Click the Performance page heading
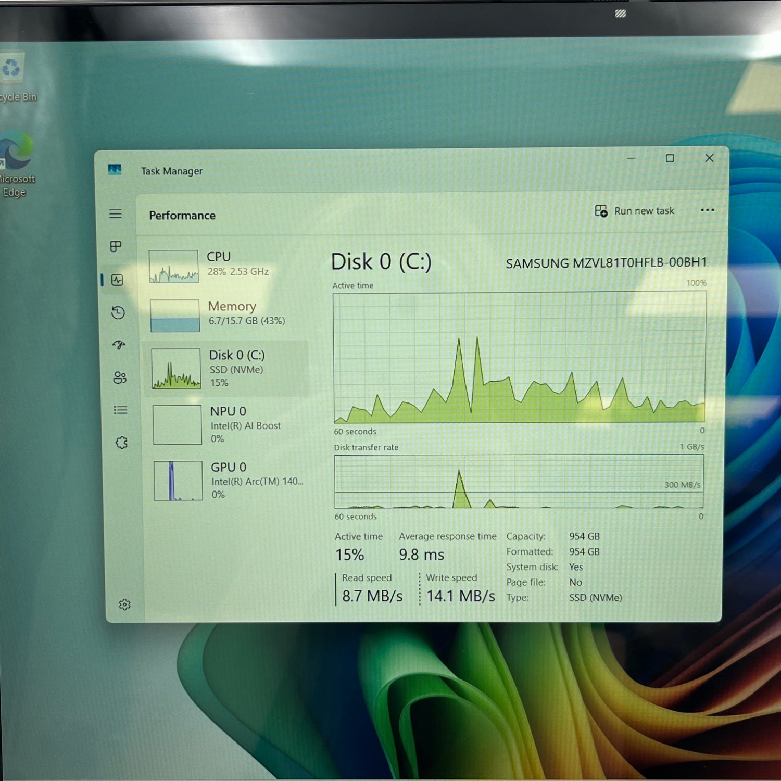Screen dimensions: 781x781 coord(182,216)
